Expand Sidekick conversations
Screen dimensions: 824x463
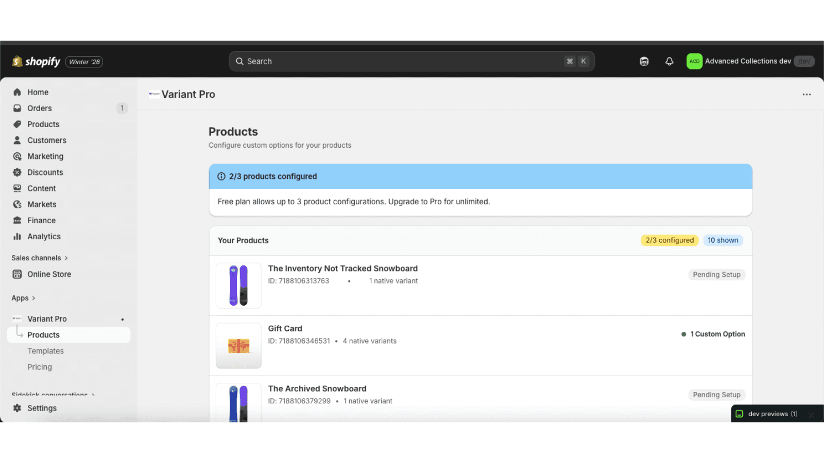[x=51, y=395]
